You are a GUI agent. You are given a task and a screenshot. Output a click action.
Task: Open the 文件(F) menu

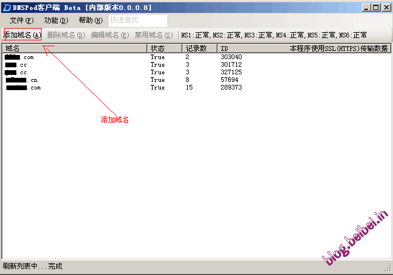click(22, 20)
